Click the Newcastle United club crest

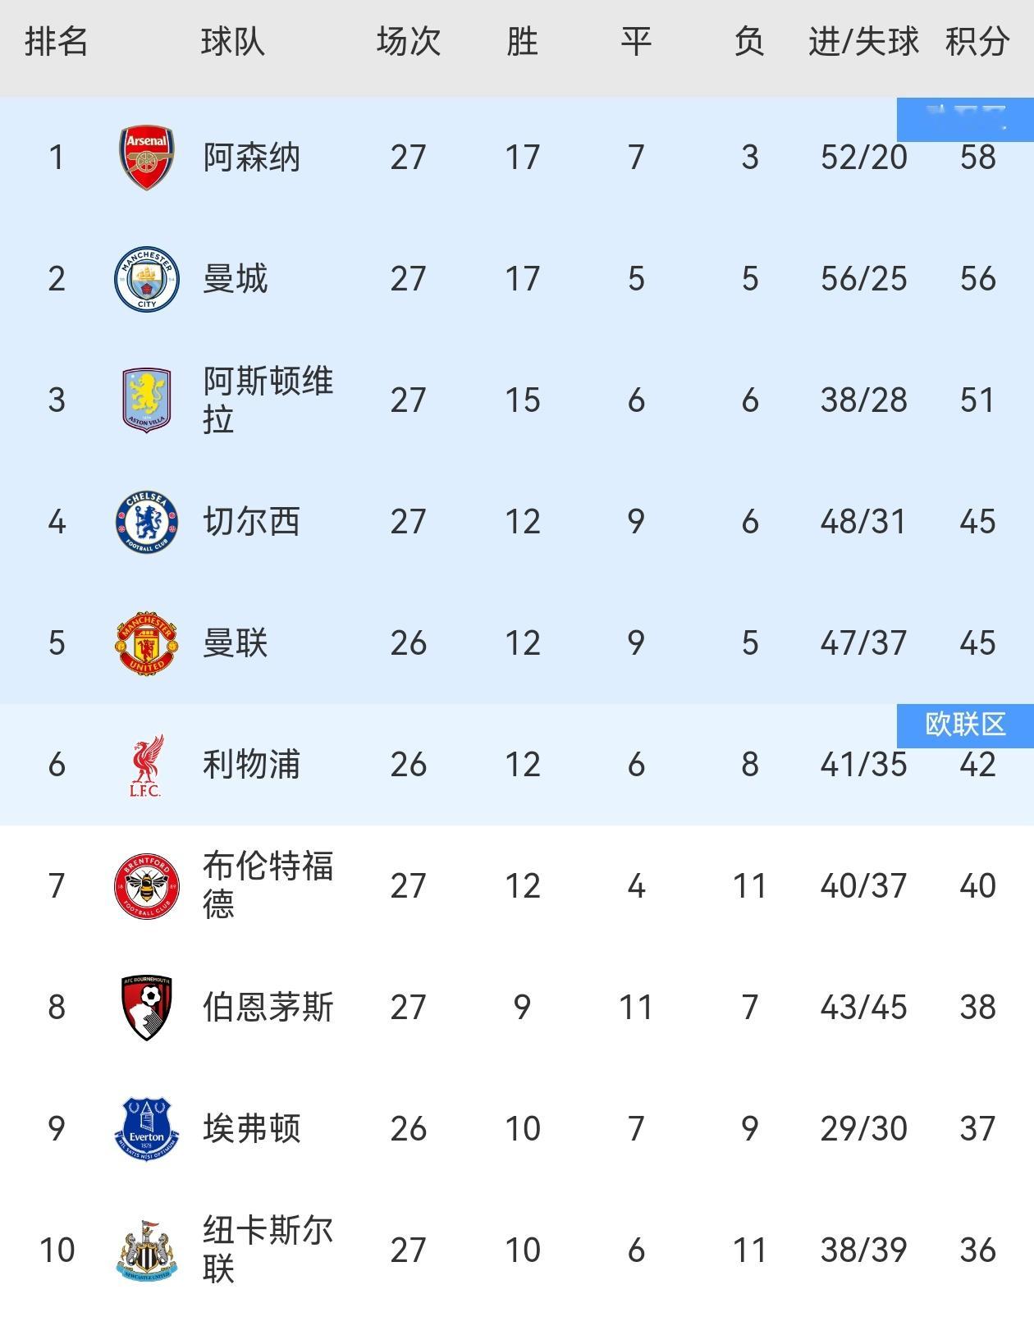pyautogui.click(x=147, y=1250)
